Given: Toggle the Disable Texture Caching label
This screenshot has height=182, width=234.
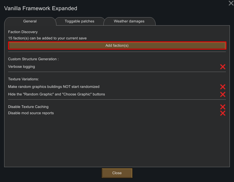Looking at the screenshot, I should pos(28,107).
